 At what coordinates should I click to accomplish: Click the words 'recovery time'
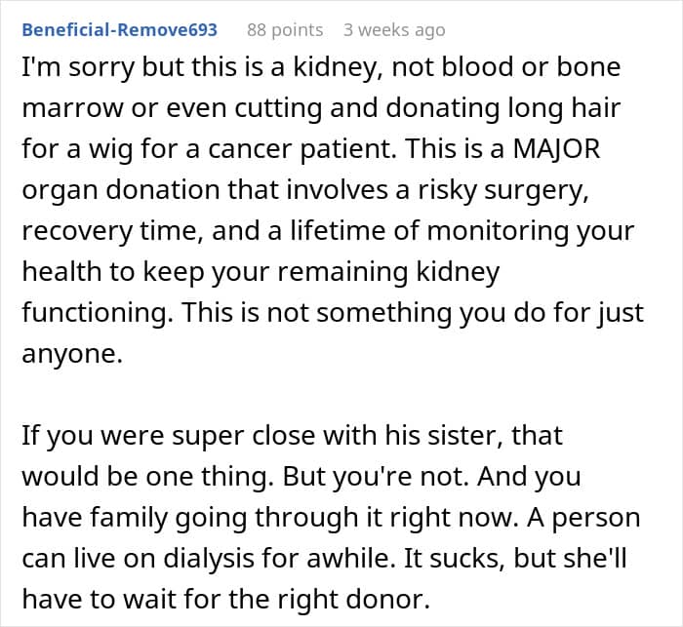(x=113, y=231)
